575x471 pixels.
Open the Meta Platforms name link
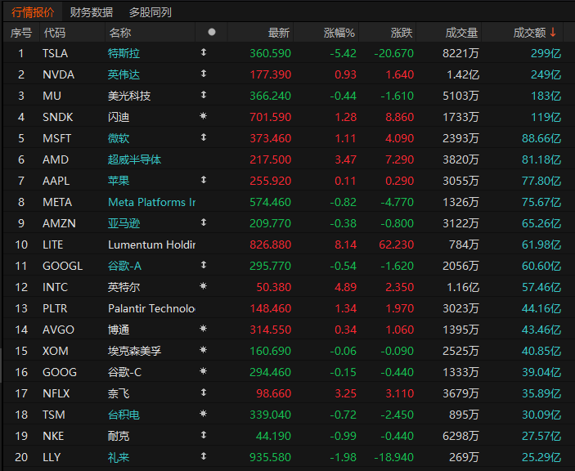[x=152, y=202]
